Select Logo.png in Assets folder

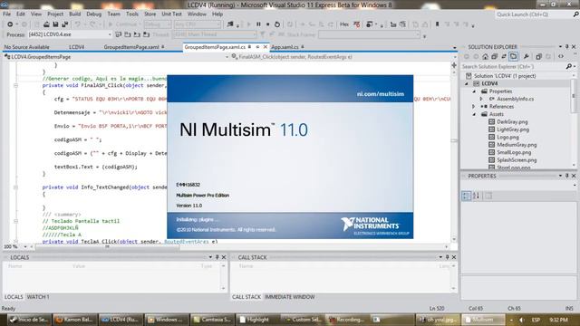coord(507,137)
